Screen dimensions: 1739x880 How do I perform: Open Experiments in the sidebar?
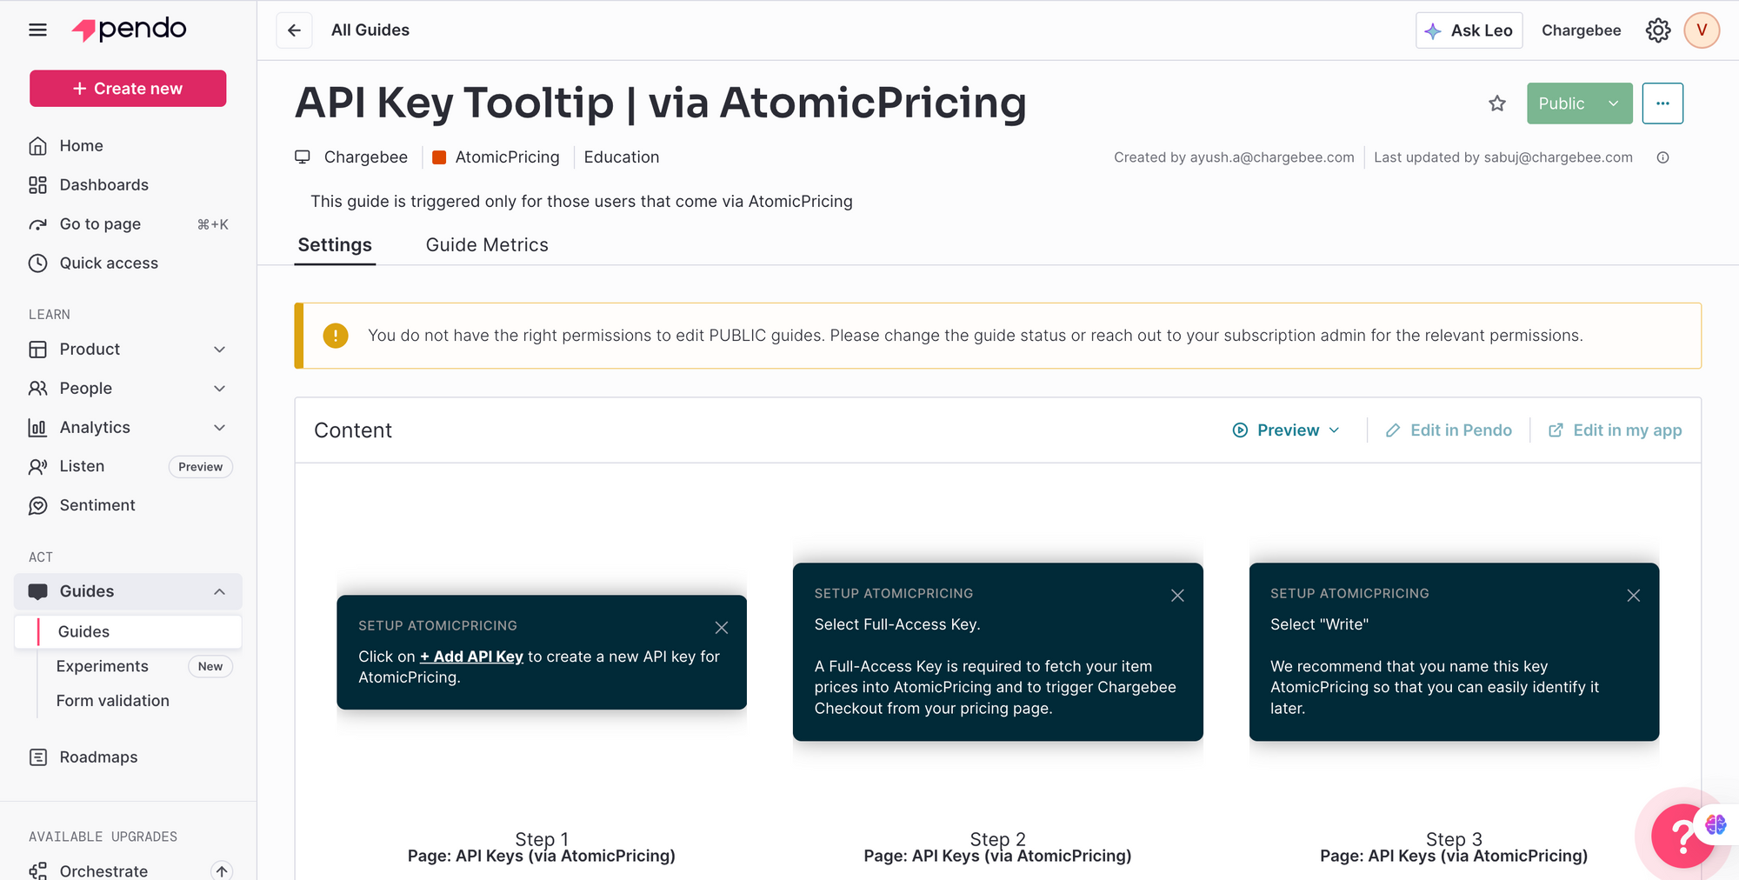[103, 667]
